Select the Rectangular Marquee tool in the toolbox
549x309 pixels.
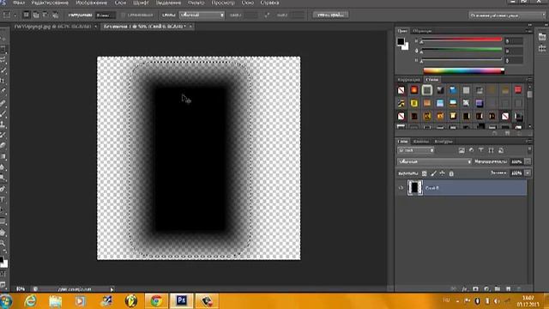click(x=3, y=49)
